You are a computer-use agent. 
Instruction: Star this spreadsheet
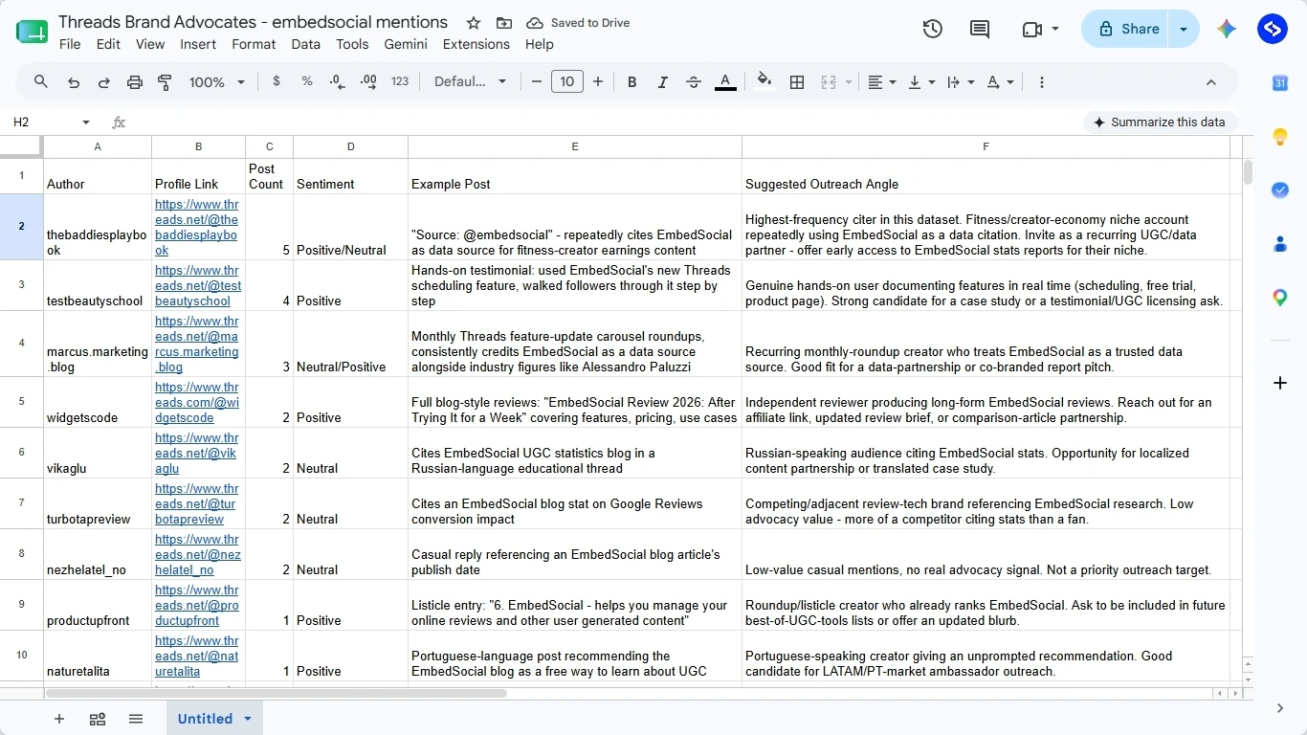pos(474,23)
